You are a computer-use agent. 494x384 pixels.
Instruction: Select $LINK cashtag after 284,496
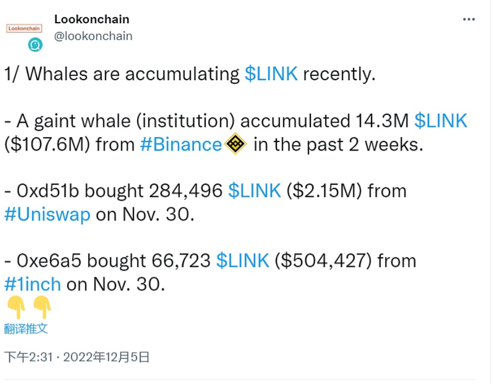[x=254, y=191]
